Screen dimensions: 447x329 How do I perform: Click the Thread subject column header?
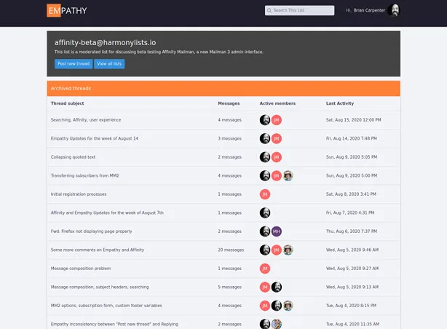tap(67, 103)
